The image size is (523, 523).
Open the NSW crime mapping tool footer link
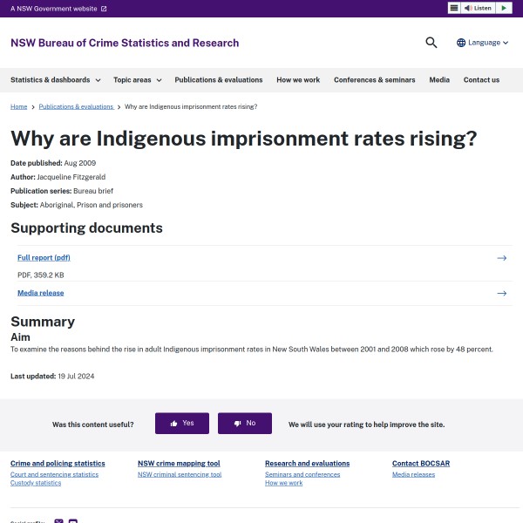(x=179, y=464)
